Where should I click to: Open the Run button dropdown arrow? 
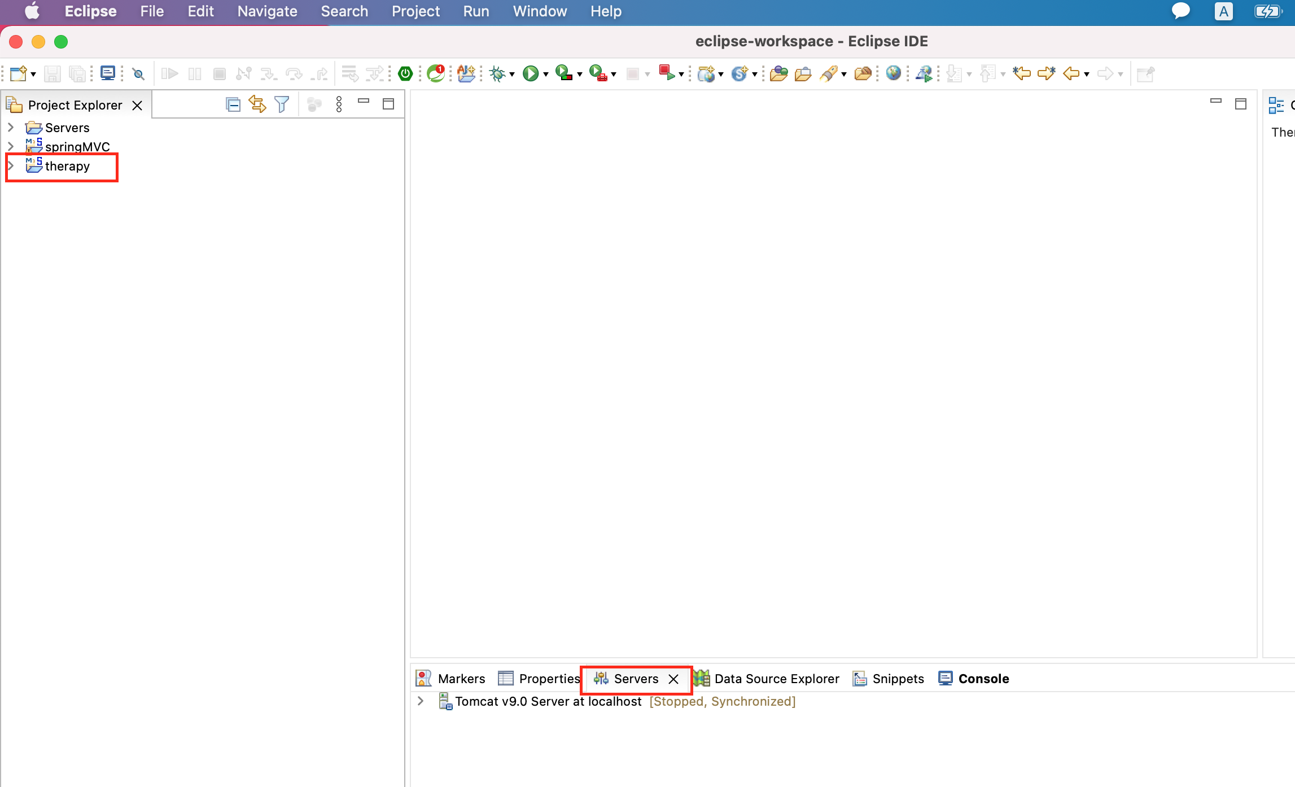tap(546, 75)
